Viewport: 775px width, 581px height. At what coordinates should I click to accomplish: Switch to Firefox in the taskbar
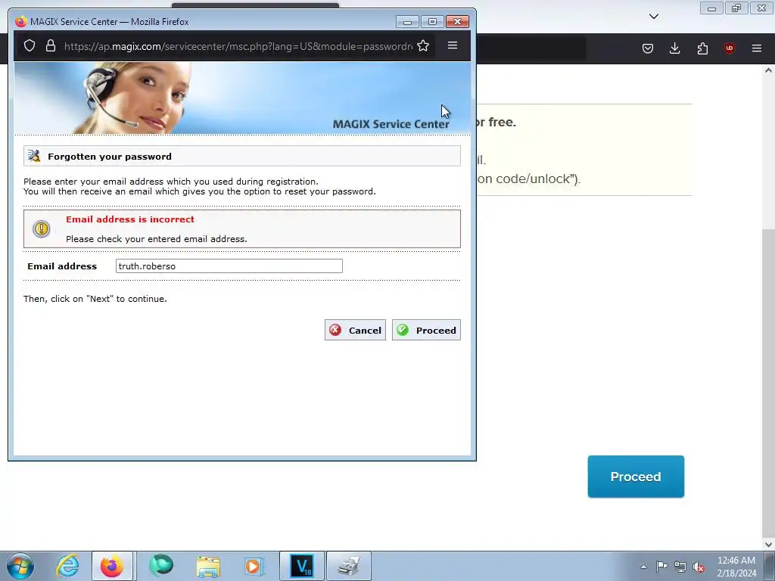[112, 566]
